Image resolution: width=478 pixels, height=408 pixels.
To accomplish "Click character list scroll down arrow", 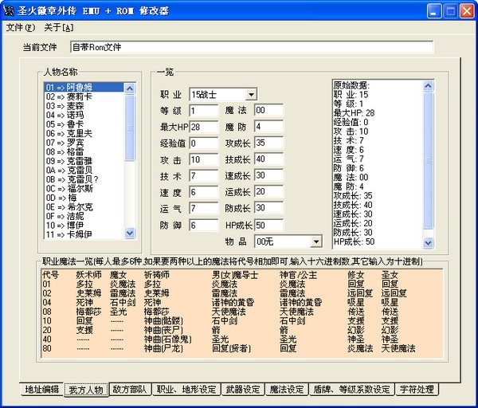I will 130,233.
